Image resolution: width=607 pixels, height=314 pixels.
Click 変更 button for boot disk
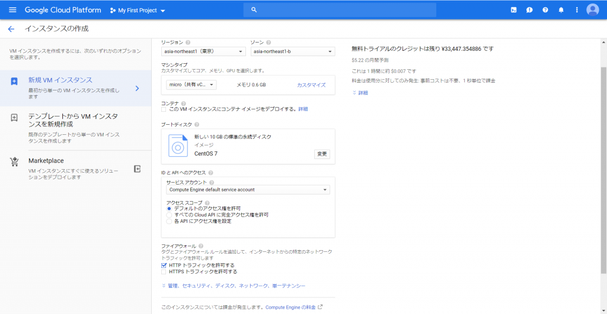tap(322, 154)
